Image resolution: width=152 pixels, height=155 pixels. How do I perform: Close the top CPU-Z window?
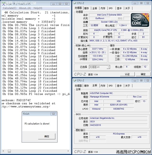pos(148,3)
